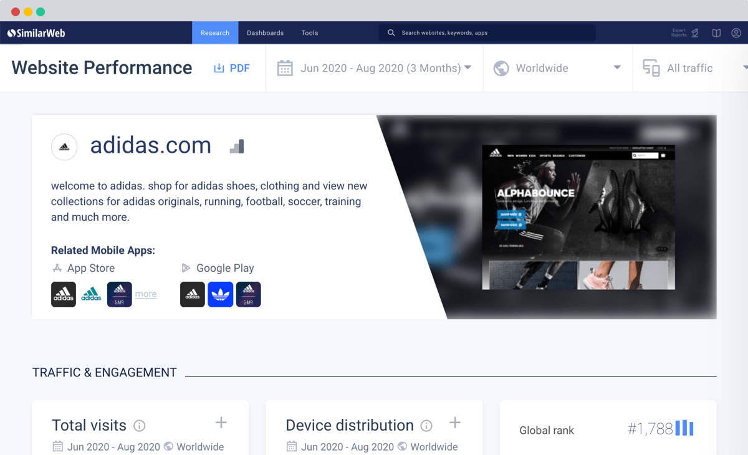Click the App Store icon label
This screenshot has height=455, width=748.
pos(84,268)
